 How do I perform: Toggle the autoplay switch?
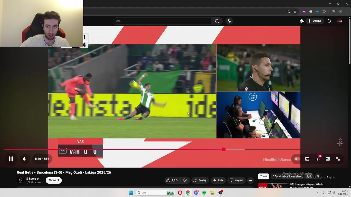coord(297,159)
